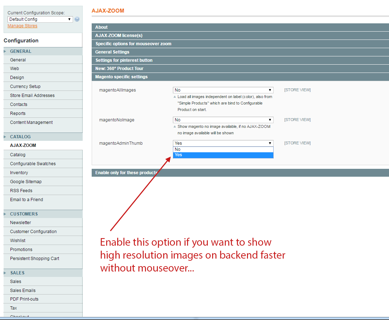The image size is (389, 320).
Task: Expand the General Settings section header
Action: point(240,52)
